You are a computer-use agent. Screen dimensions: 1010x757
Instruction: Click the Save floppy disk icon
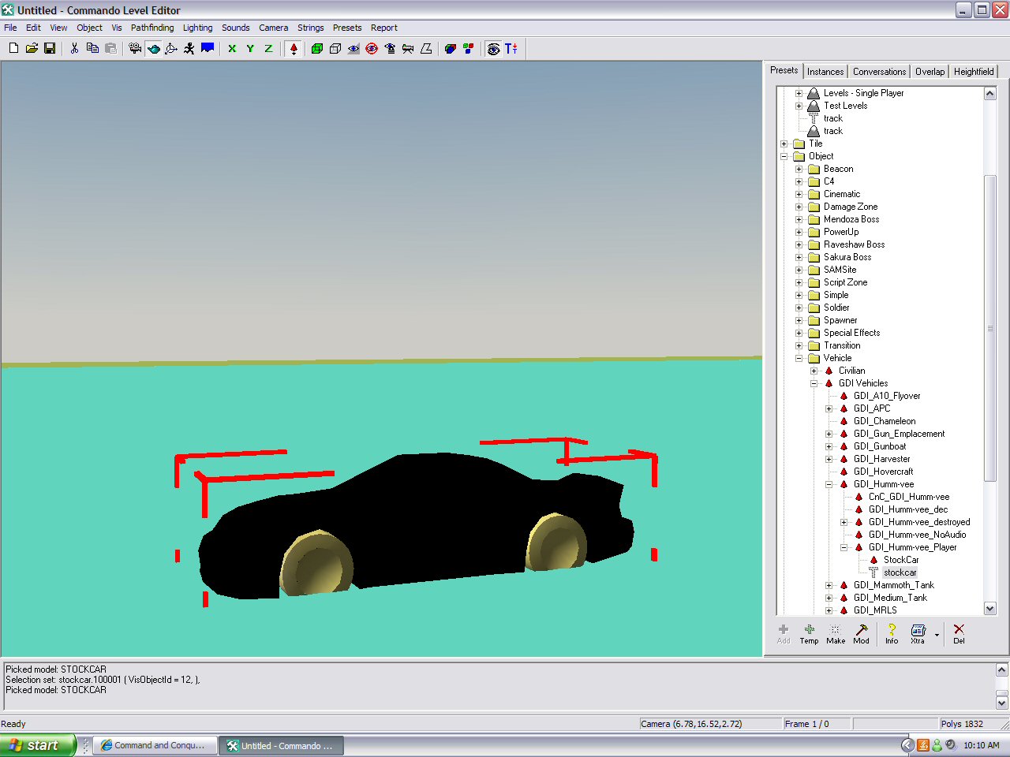click(50, 48)
